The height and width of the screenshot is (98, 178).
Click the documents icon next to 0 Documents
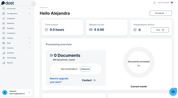(52, 55)
